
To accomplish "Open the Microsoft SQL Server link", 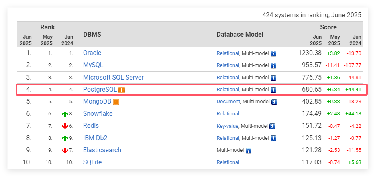I will pyautogui.click(x=113, y=77).
